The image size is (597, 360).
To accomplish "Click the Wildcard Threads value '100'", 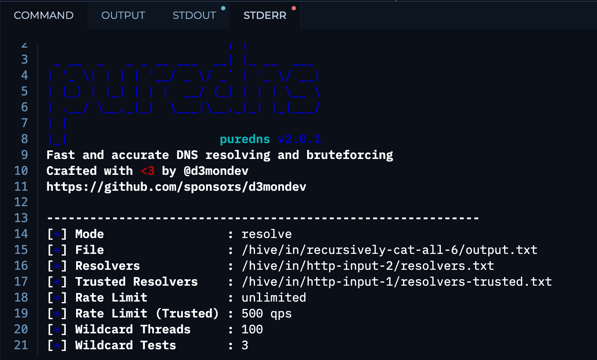I will (x=252, y=329).
